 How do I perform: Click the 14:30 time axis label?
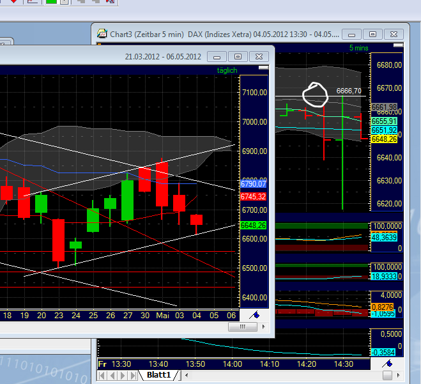pos(344,364)
